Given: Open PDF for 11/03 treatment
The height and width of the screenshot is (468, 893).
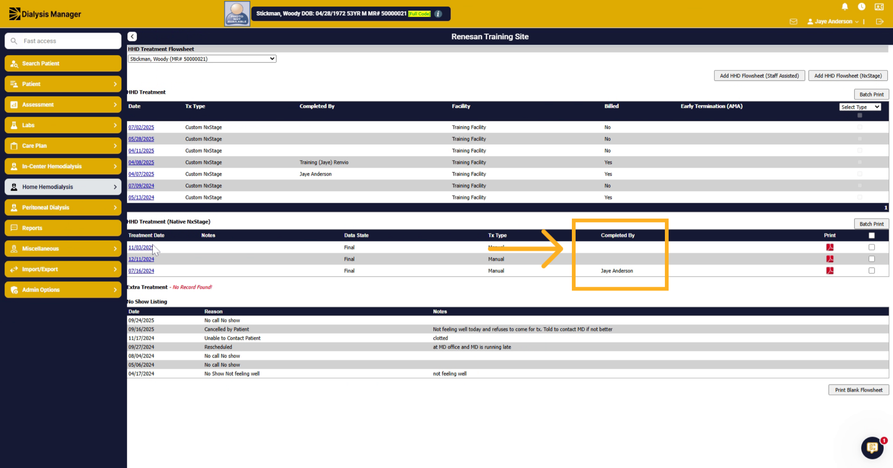Looking at the screenshot, I should click(830, 247).
